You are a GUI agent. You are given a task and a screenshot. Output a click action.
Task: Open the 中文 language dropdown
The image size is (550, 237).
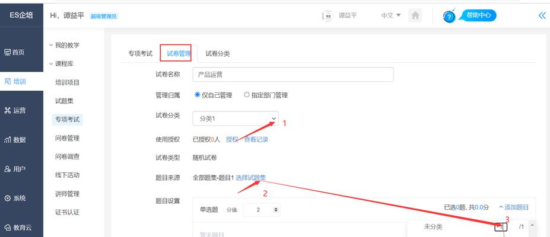coord(391,16)
